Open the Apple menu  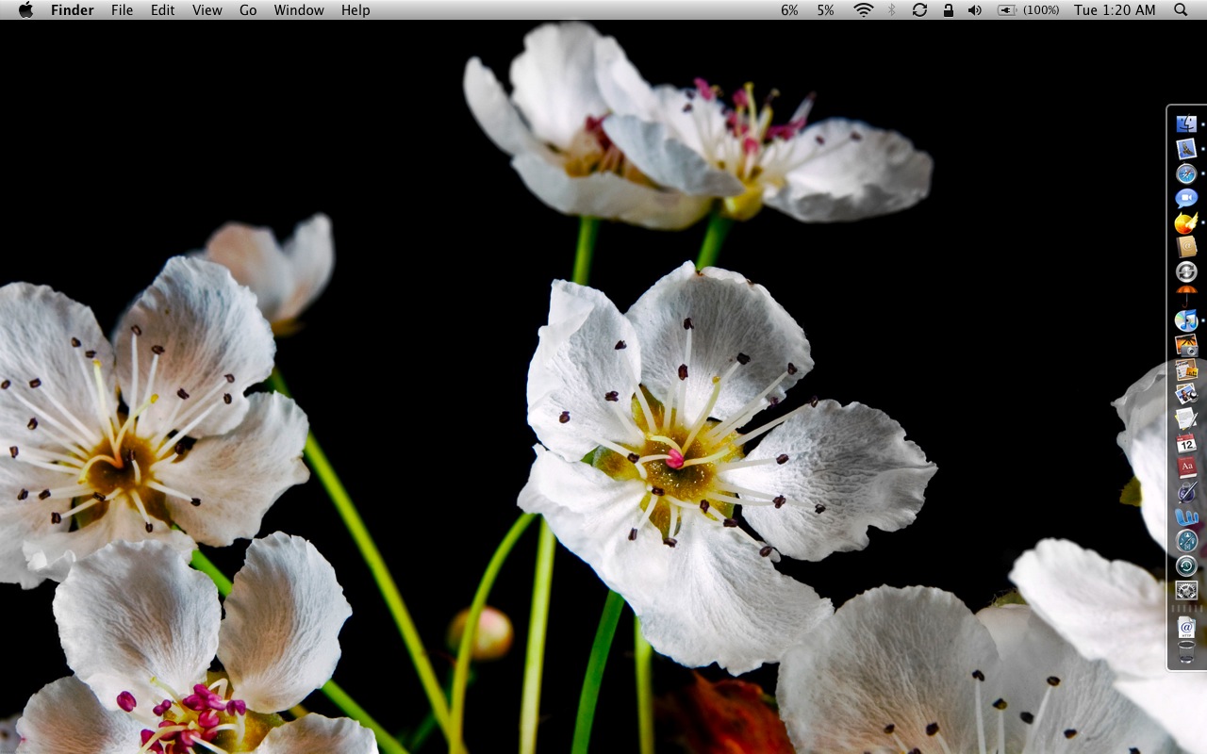[x=25, y=10]
